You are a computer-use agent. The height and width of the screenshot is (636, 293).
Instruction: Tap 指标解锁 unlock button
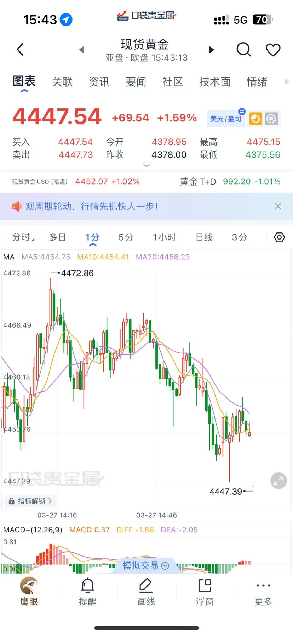tap(30, 501)
